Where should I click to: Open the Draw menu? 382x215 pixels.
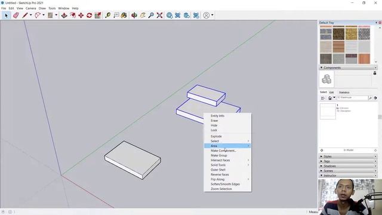pos(42,8)
